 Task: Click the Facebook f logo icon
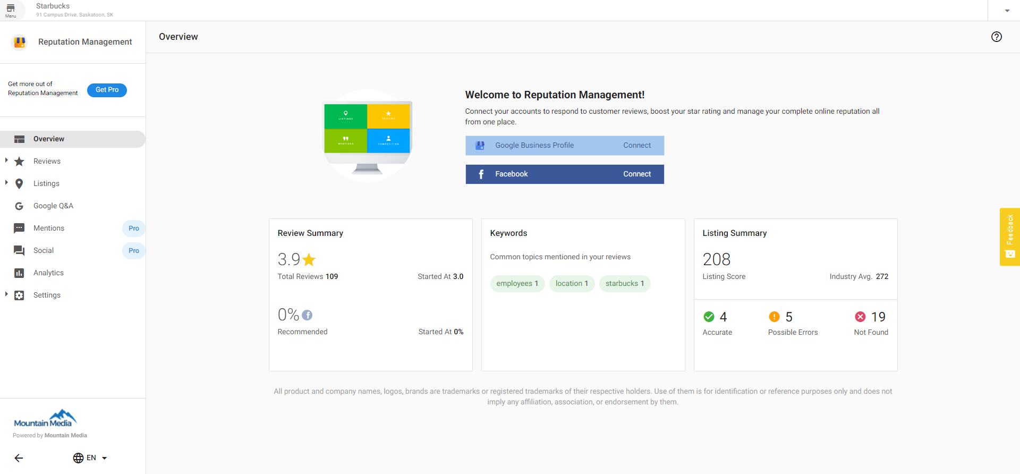pyautogui.click(x=481, y=174)
